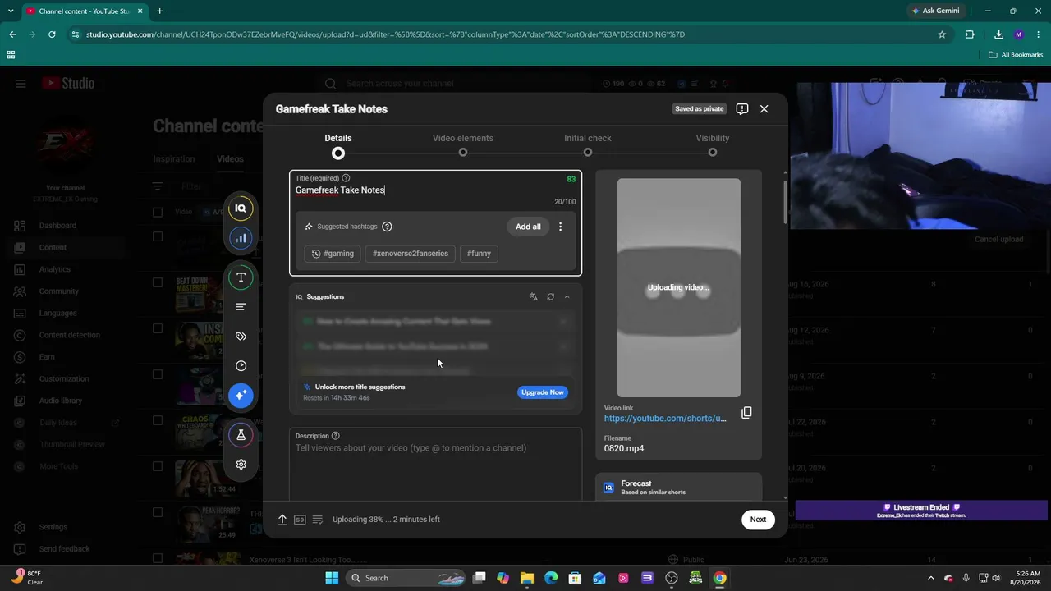Add the #funny hashtag chip

479,254
